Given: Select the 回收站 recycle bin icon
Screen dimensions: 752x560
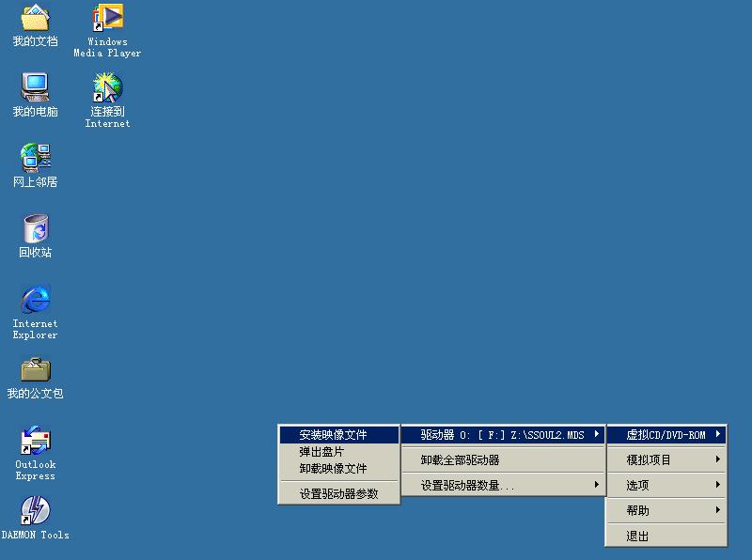Looking at the screenshot, I should pyautogui.click(x=35, y=236).
